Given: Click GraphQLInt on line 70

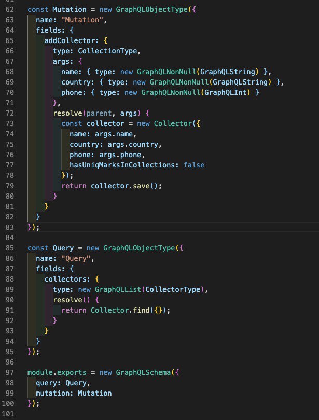Looking at the screenshot, I should coord(226,92).
